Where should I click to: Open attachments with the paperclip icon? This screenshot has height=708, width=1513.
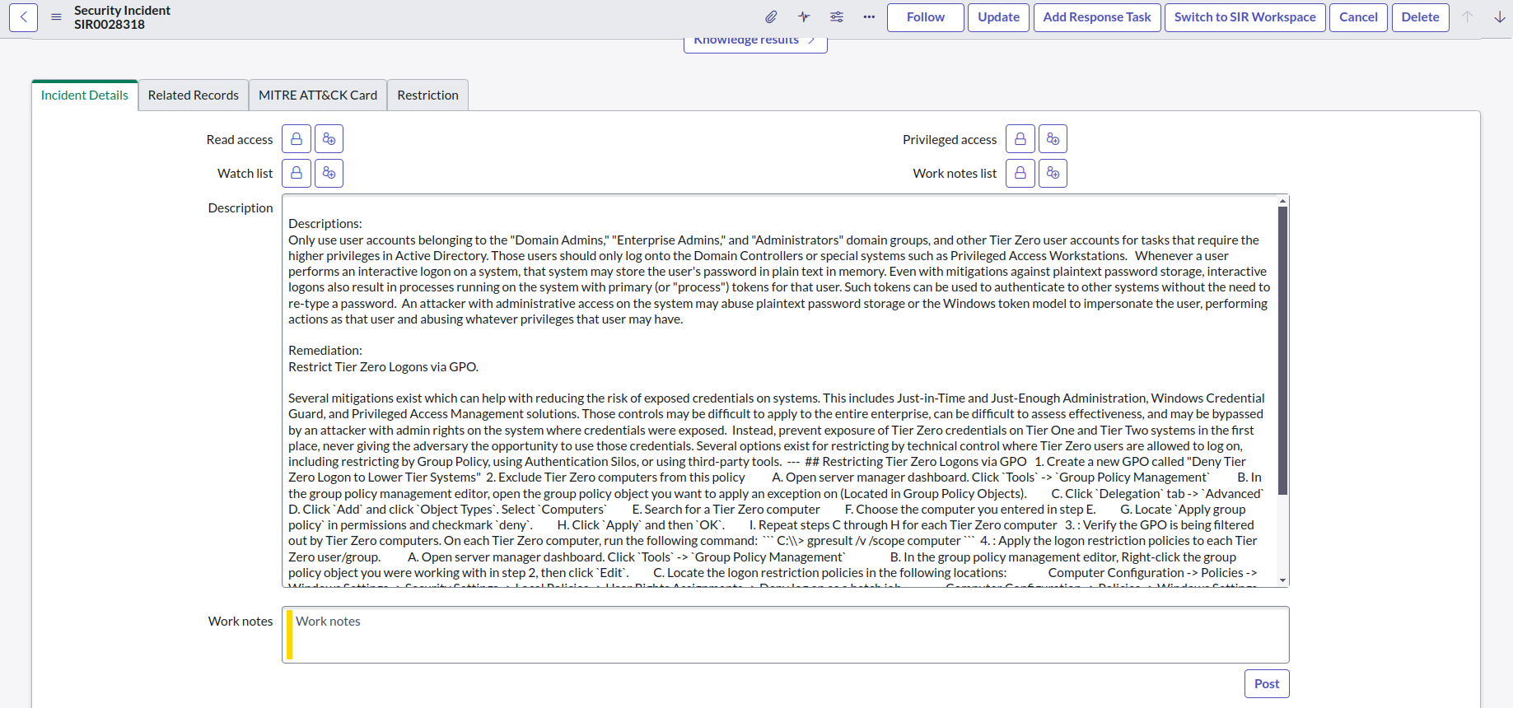coord(771,17)
